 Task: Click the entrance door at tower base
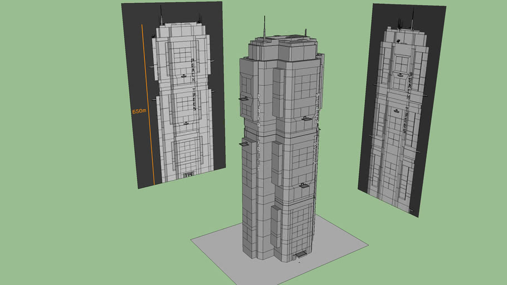click(x=301, y=254)
